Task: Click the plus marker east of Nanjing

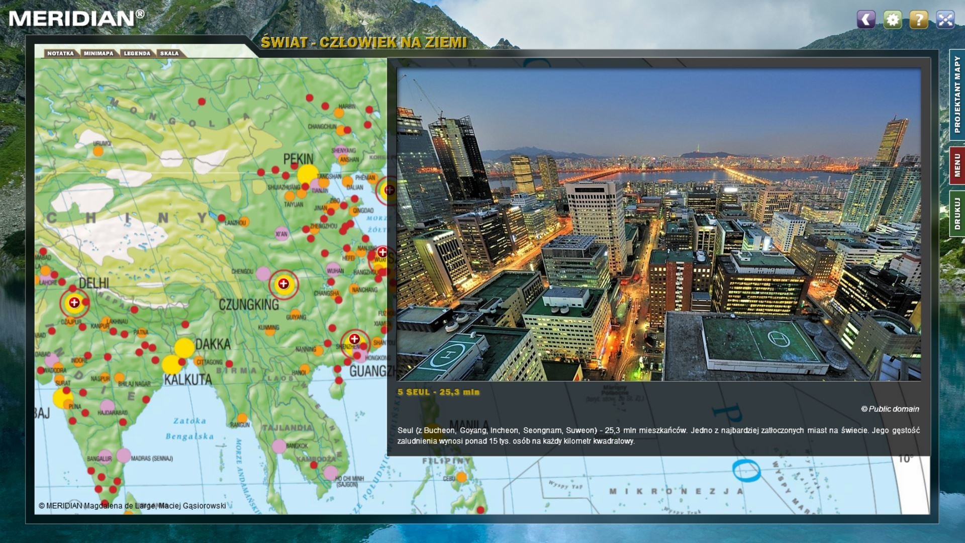Action: (382, 252)
